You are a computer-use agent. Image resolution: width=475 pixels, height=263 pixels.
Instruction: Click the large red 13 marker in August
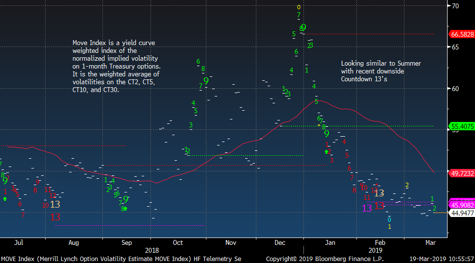click(55, 217)
